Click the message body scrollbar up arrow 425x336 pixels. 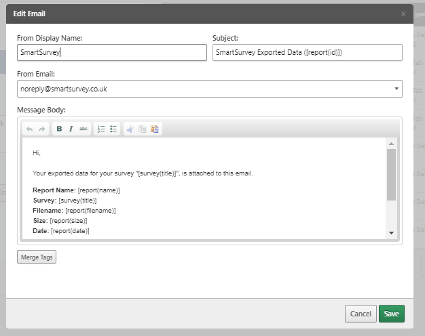tap(391, 144)
